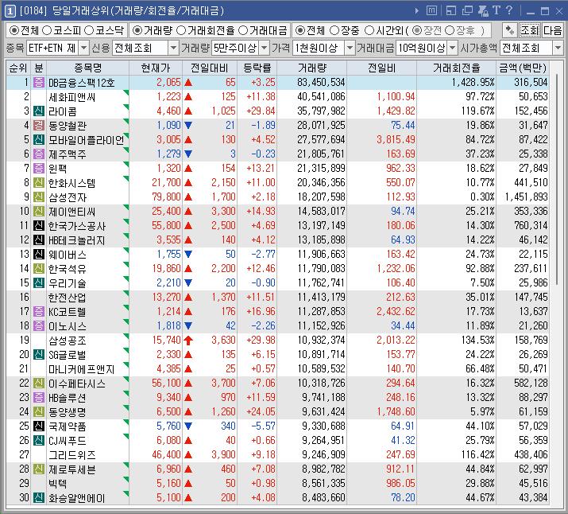Click the 이수페타시스 stock name

coord(77,384)
